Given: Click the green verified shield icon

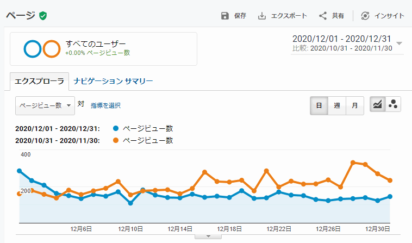Looking at the screenshot, I should tap(43, 16).
